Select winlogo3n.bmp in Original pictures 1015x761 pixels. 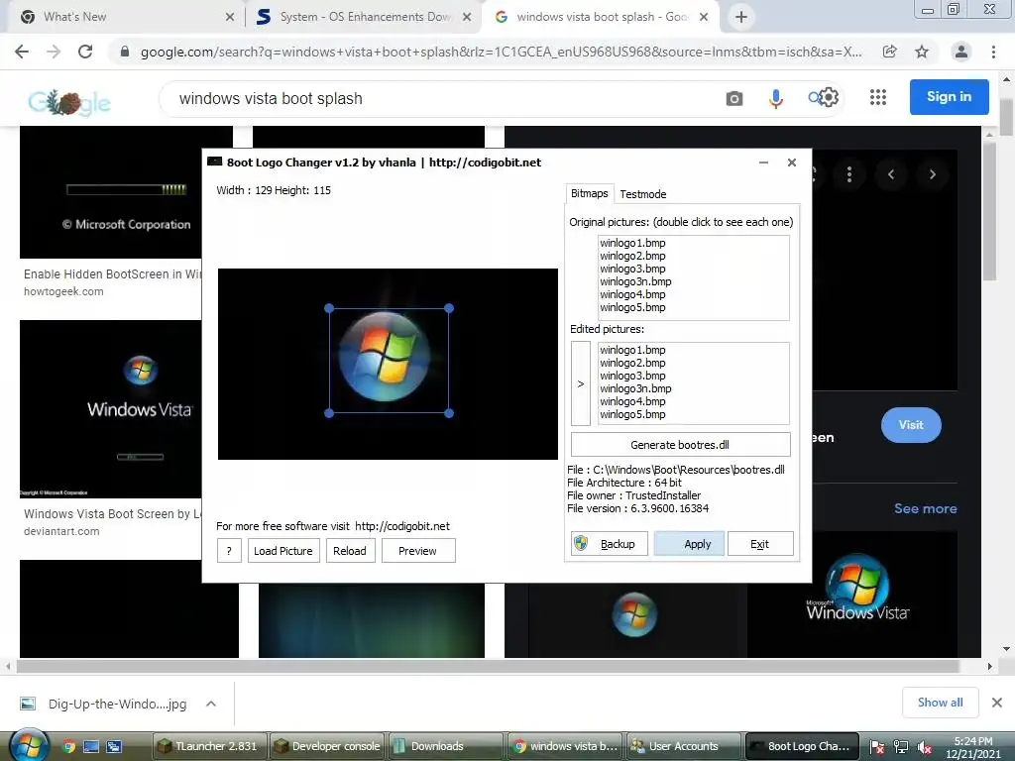[x=635, y=281]
